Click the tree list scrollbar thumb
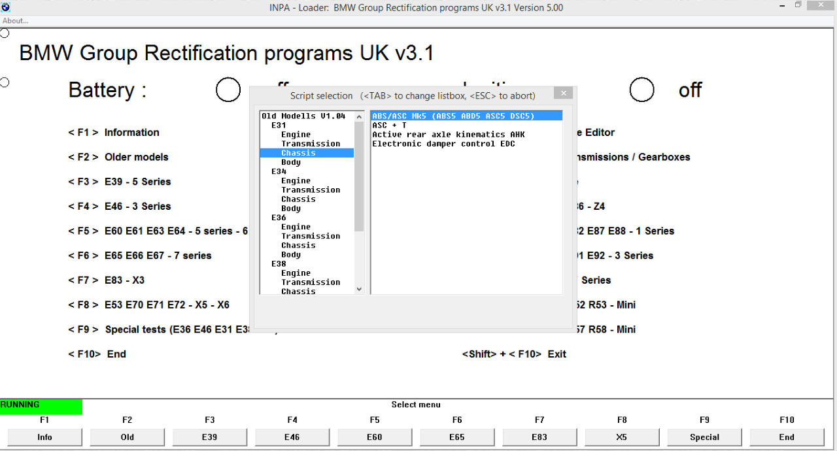The height and width of the screenshot is (451, 837). point(359,176)
